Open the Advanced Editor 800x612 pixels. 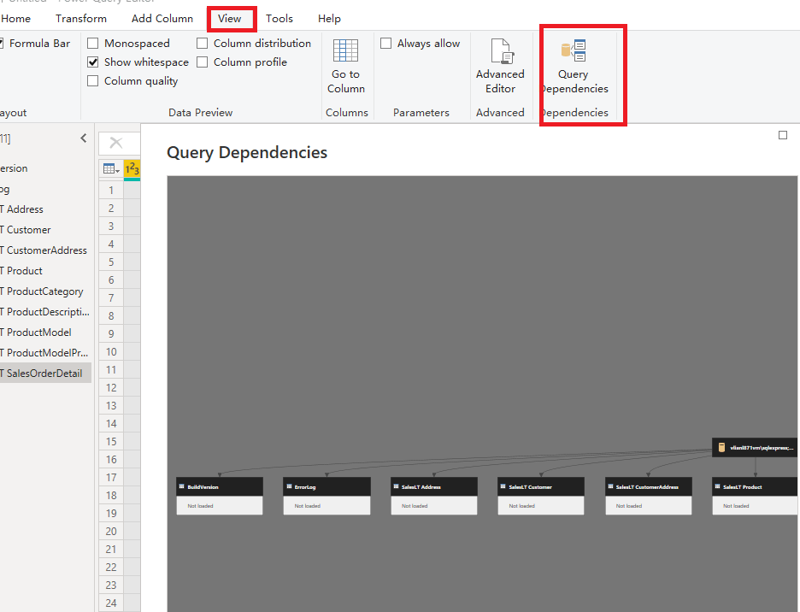click(500, 67)
